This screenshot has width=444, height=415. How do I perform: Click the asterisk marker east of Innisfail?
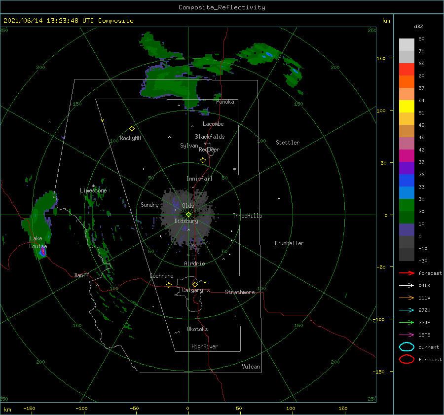coord(234,169)
